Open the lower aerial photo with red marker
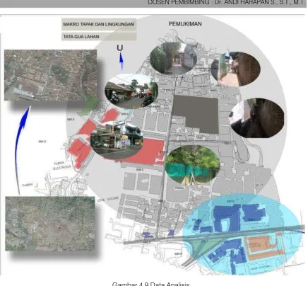Viewport: 308px width, 286px height. click(x=50, y=224)
